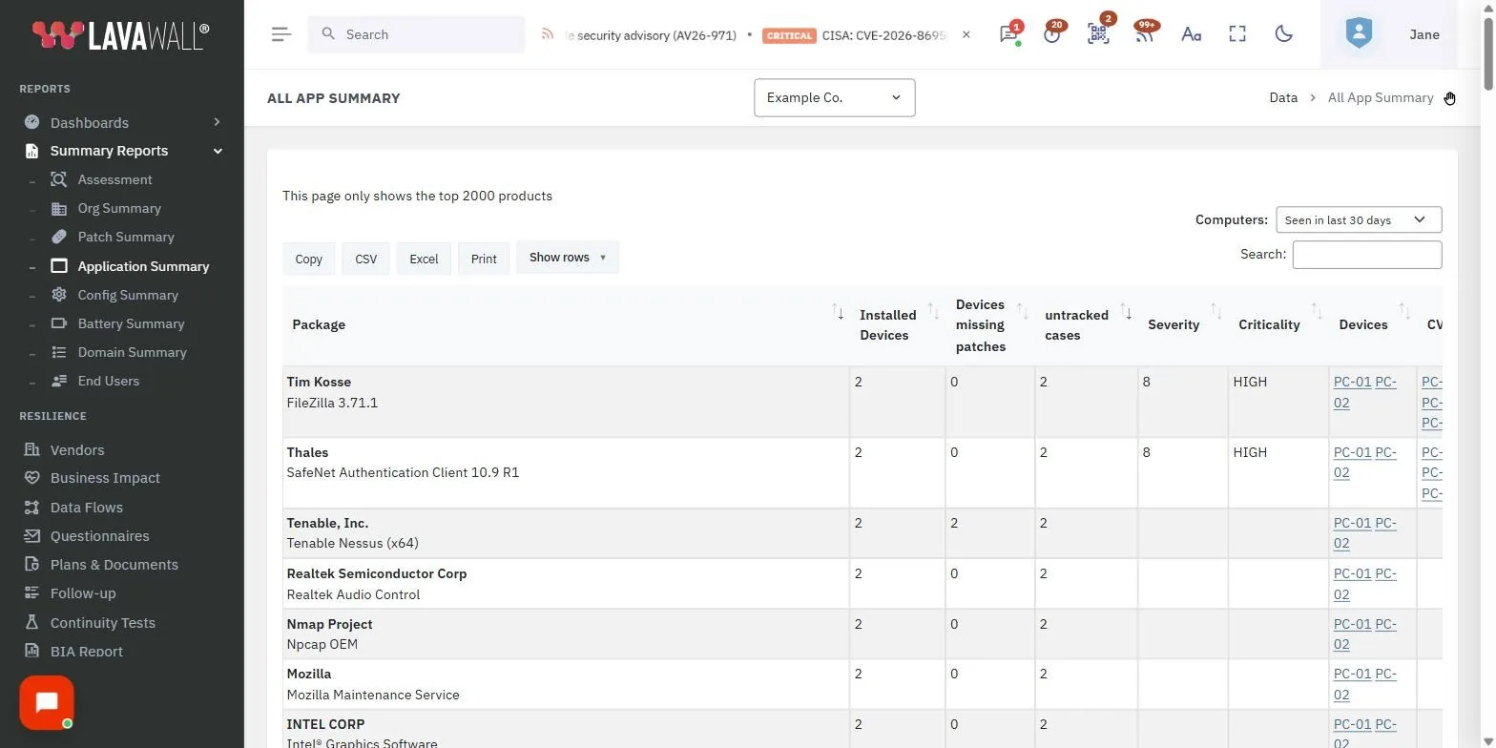
Task: Toggle dark mode with the moon icon
Action: (1283, 34)
